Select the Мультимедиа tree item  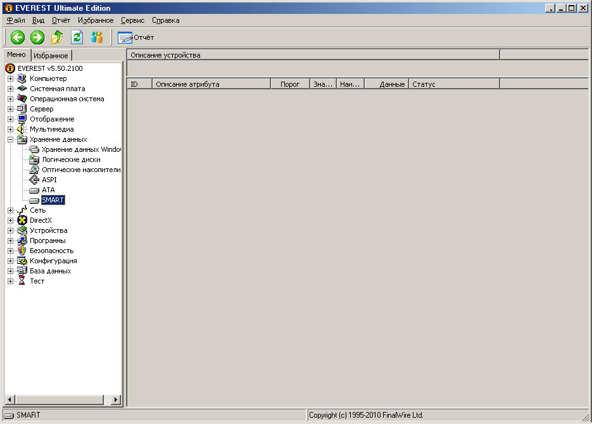(x=52, y=129)
